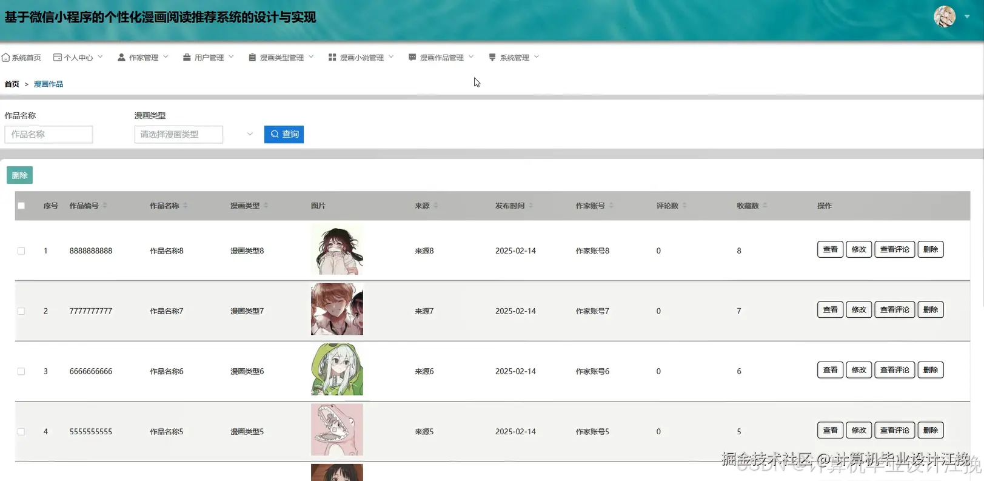Click 修改 for 作品名称8
Screen dimensions: 984x481
coord(858,249)
